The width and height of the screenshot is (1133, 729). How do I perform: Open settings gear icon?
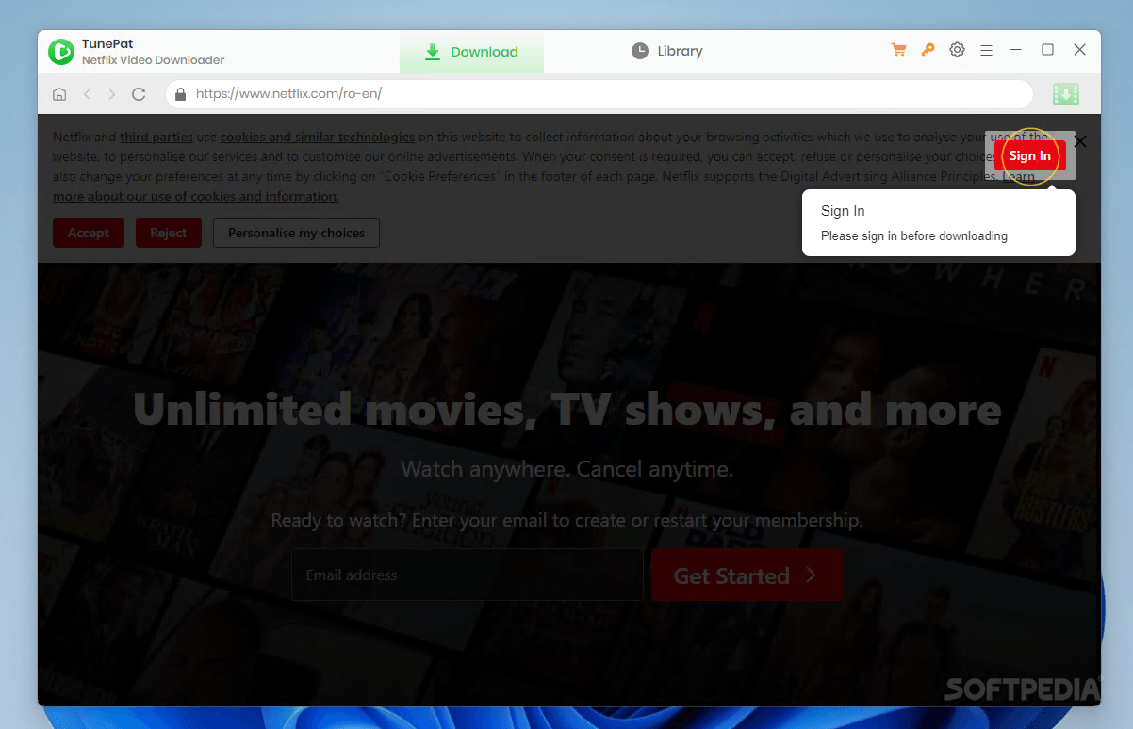(x=957, y=50)
